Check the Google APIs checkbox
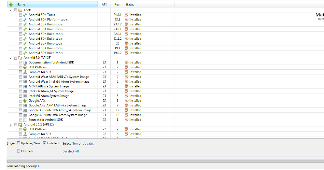 coord(21,101)
